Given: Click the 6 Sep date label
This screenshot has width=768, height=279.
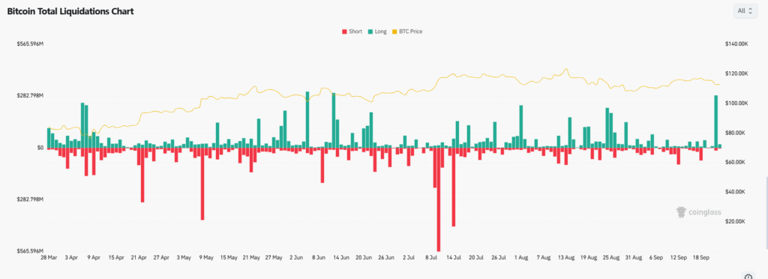Looking at the screenshot, I should pyautogui.click(x=656, y=257).
